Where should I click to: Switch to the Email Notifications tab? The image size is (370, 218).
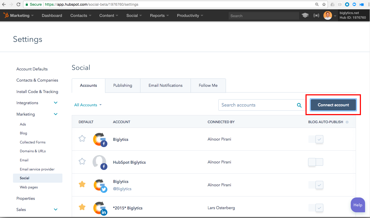(x=166, y=85)
